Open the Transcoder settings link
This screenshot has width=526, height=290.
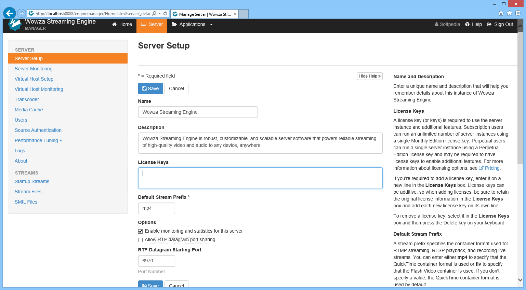(27, 99)
